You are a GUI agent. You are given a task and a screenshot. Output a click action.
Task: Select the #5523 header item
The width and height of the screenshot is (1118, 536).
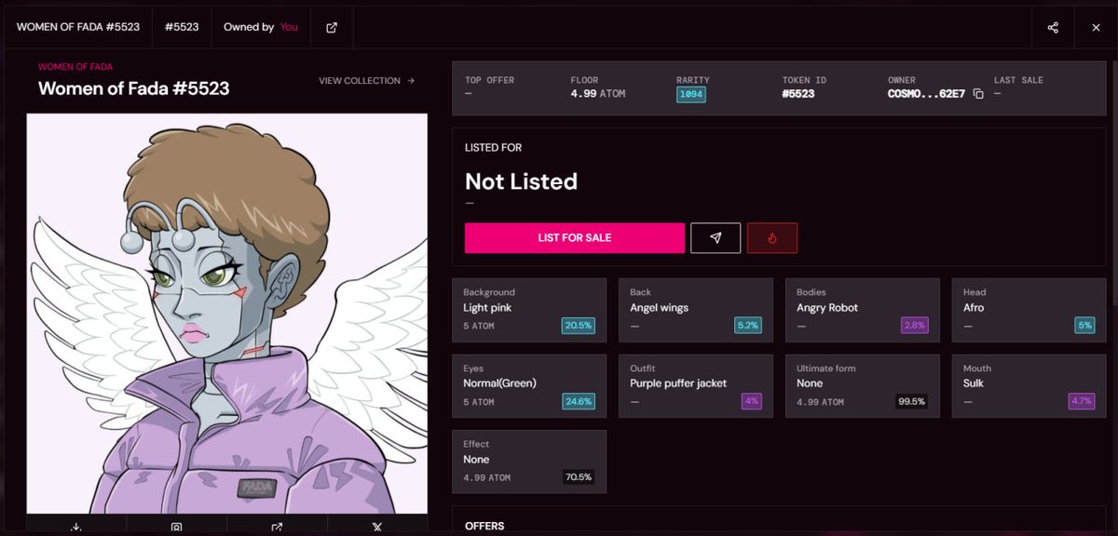[182, 27]
